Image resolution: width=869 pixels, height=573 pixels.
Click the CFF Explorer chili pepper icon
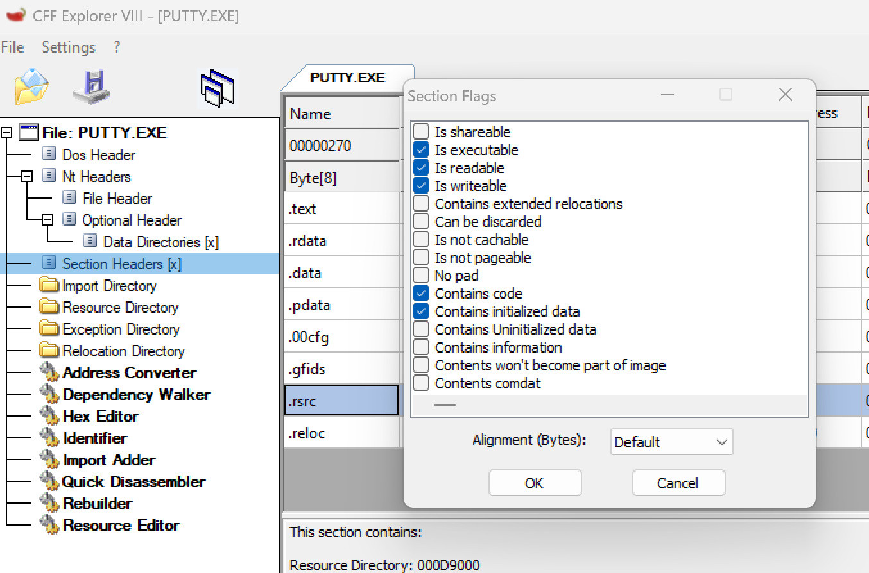pyautogui.click(x=16, y=15)
